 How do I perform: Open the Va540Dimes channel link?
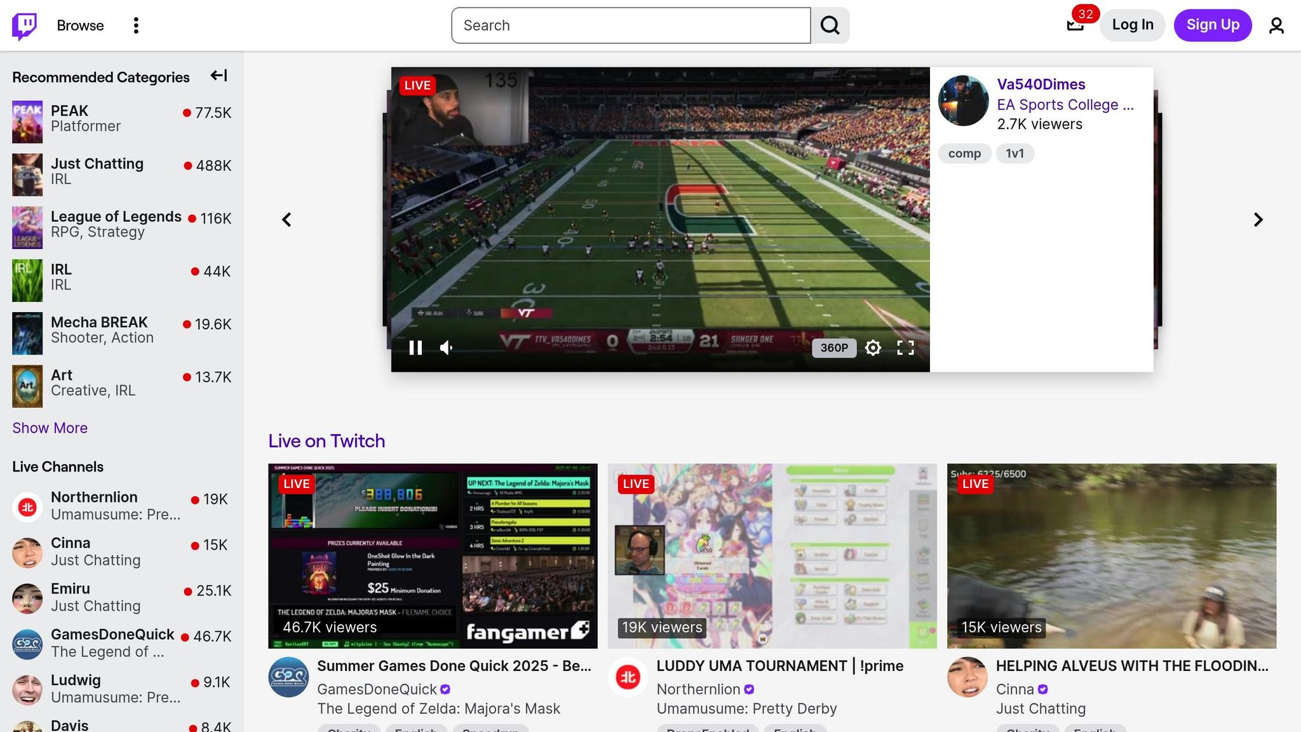click(x=1041, y=85)
